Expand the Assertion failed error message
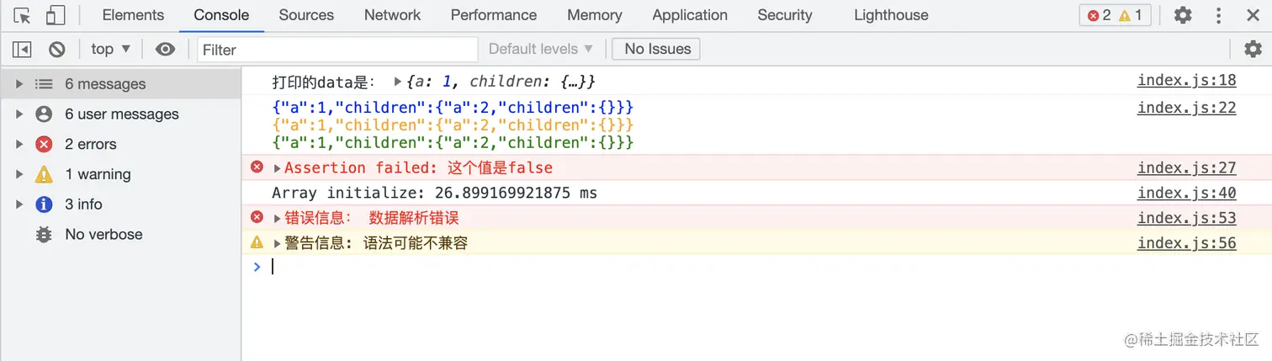1272x361 pixels. click(x=278, y=168)
